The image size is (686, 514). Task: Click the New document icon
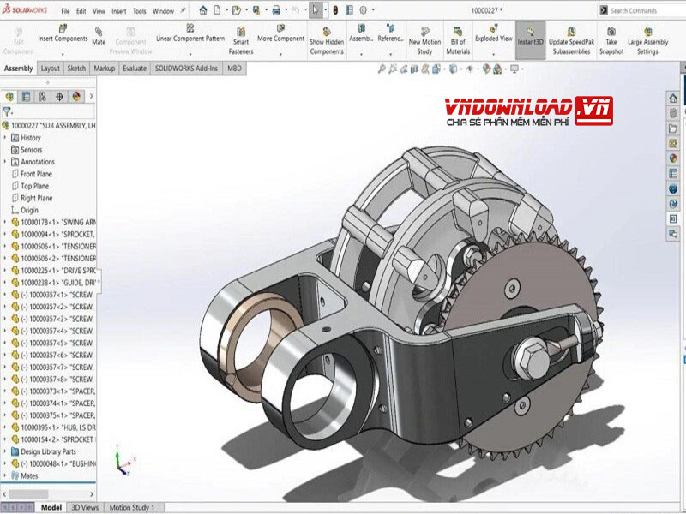[217, 10]
